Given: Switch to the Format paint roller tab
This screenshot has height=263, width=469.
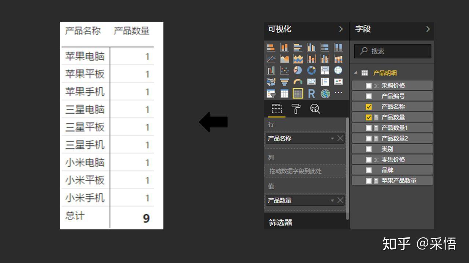Looking at the screenshot, I should click(x=297, y=109).
